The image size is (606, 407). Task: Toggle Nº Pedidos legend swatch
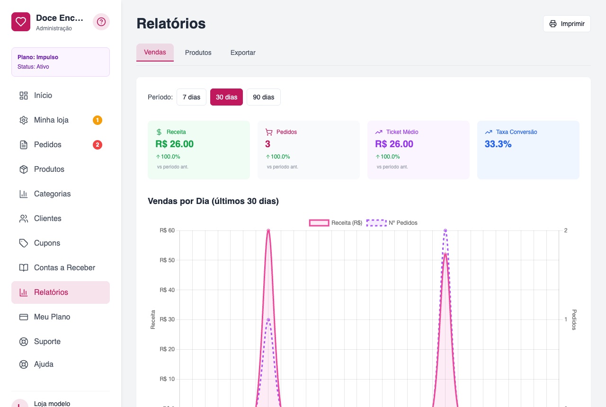point(377,223)
